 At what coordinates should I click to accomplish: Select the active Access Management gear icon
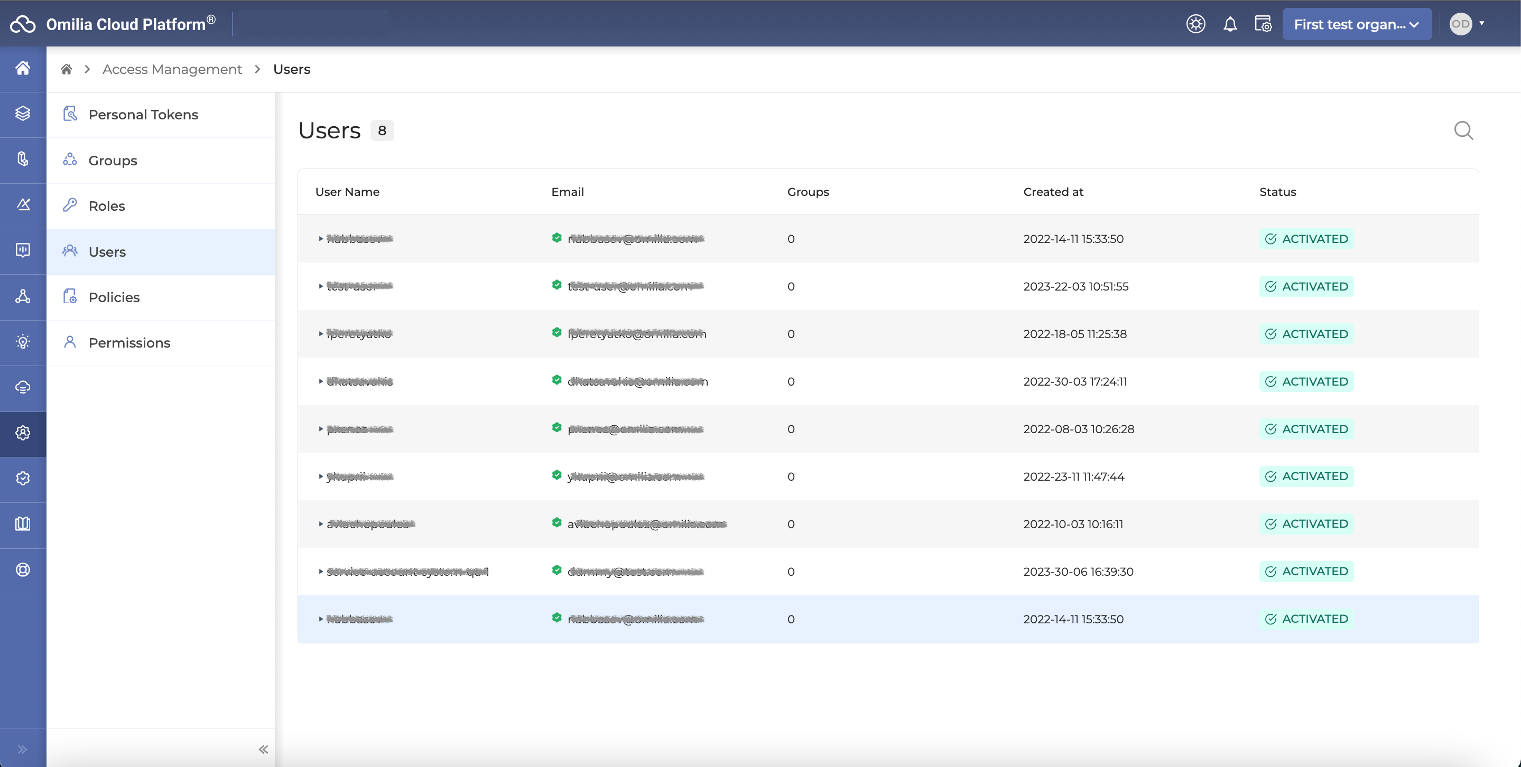[23, 433]
